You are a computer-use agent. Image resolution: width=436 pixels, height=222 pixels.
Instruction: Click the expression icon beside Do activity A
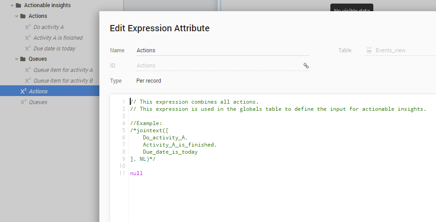point(28,27)
